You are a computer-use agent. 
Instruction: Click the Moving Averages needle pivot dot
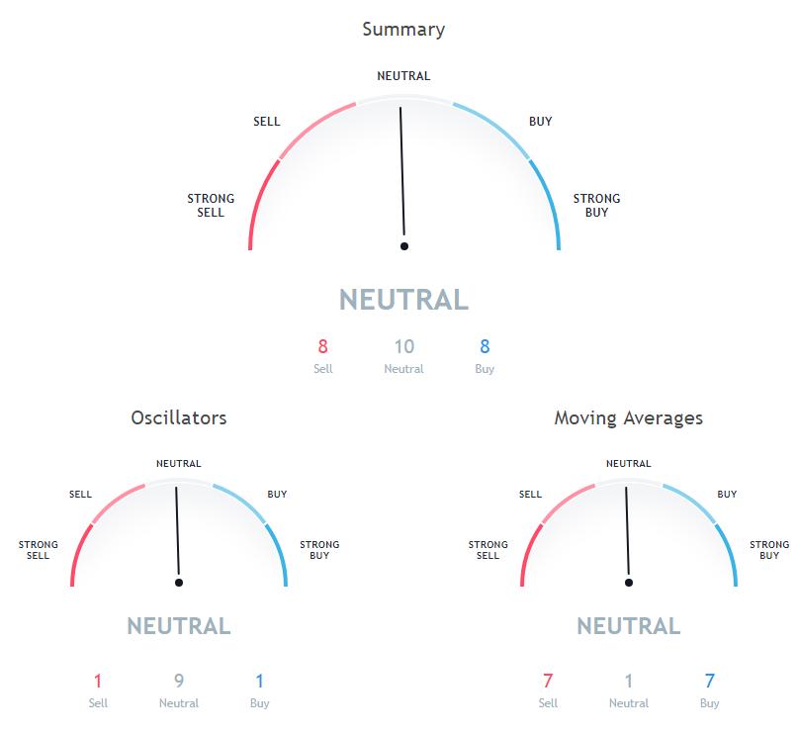point(629,583)
